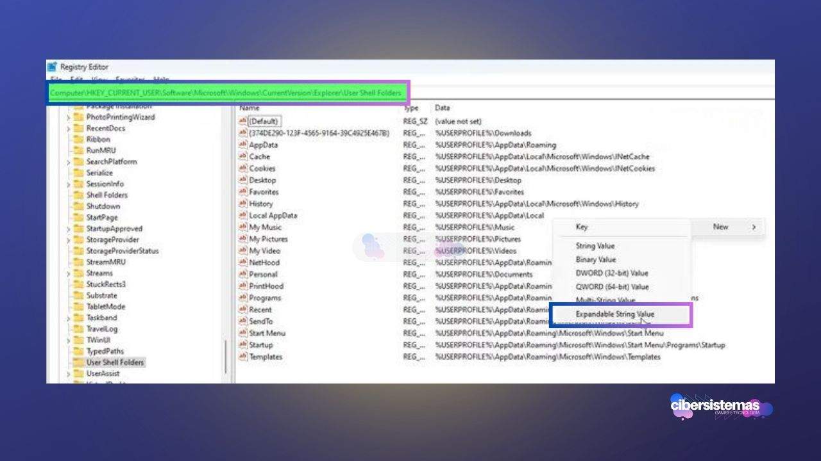Image resolution: width=821 pixels, height=461 pixels.
Task: Expand the SessionInfo key
Action: click(x=69, y=184)
